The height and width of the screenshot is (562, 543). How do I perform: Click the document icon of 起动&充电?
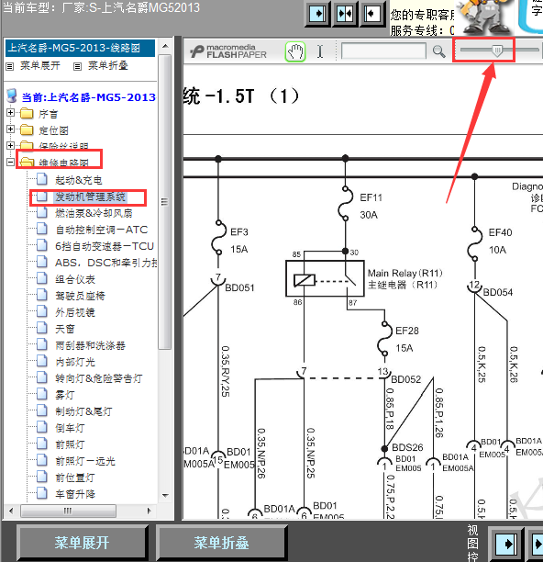42,179
